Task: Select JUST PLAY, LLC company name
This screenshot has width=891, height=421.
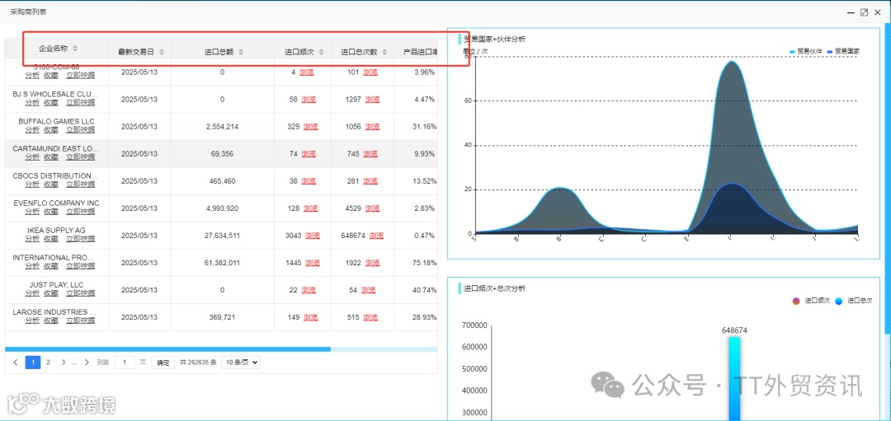Action: [56, 285]
